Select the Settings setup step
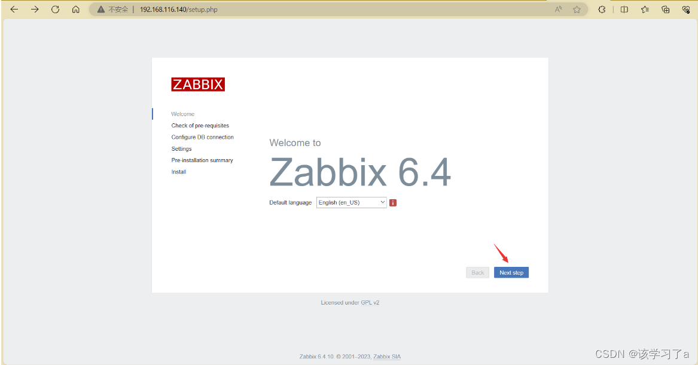 (x=181, y=148)
